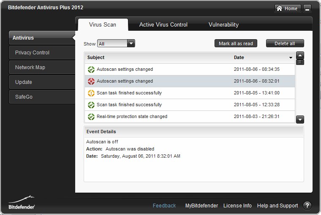
Task: Click green status icon for 12:33:28 scan task
Action: (x=91, y=105)
